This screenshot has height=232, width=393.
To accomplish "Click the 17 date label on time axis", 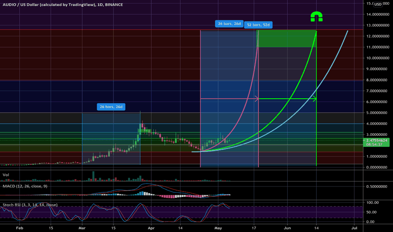I will point(254,228).
